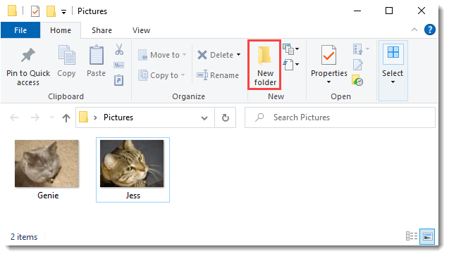Maximize the Pictures window
The image size is (449, 256).
click(389, 11)
